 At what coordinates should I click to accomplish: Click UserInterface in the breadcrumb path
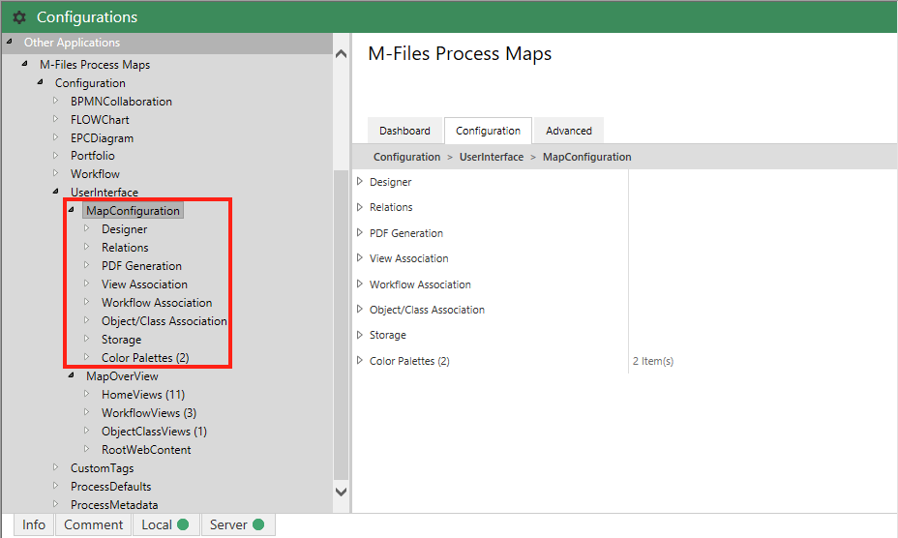[491, 157]
